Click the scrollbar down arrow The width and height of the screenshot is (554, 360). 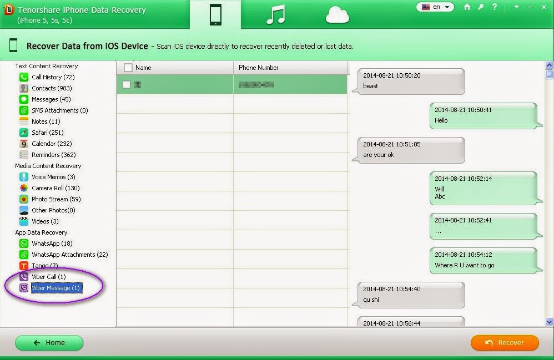(x=549, y=322)
